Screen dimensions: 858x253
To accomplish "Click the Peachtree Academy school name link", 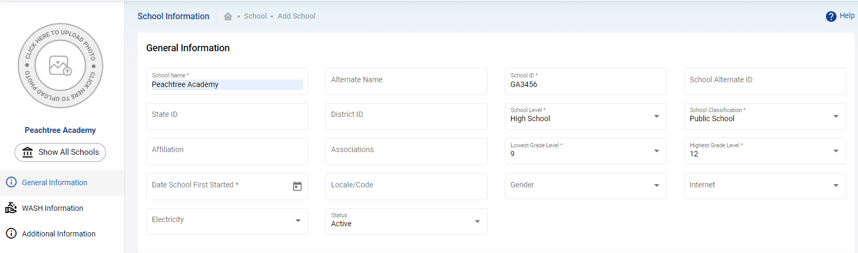I will (60, 130).
